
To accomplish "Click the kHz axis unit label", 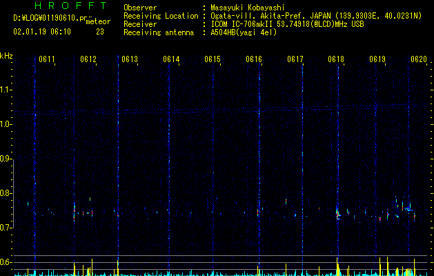I will pyautogui.click(x=6, y=56).
